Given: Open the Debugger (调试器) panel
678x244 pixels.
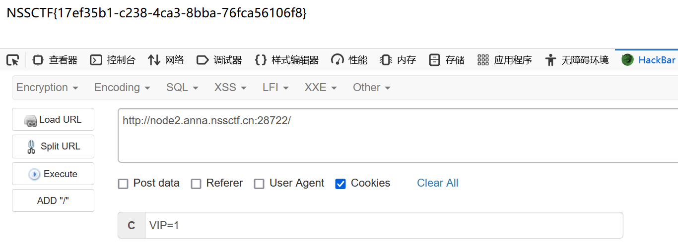Looking at the screenshot, I should (219, 60).
